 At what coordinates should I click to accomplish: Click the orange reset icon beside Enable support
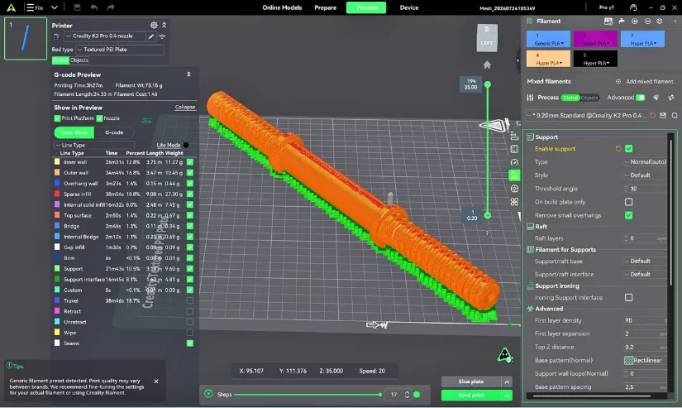pyautogui.click(x=618, y=149)
